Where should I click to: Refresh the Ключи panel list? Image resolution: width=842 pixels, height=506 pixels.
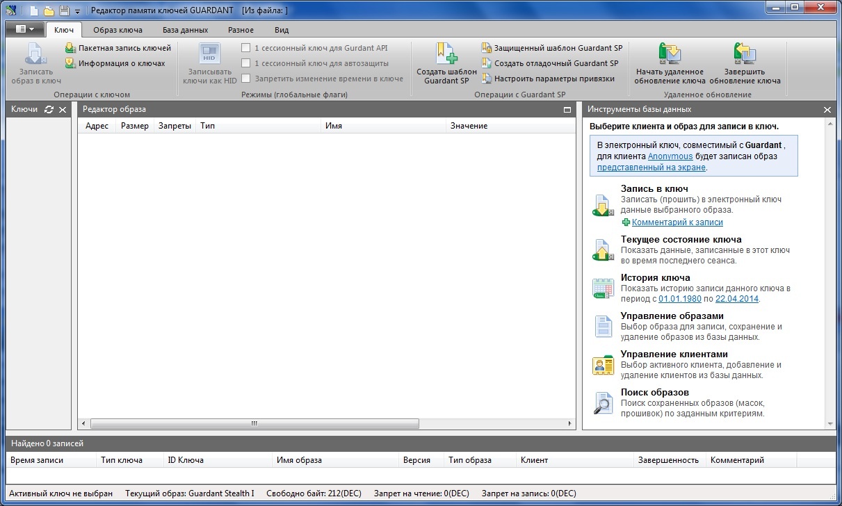pyautogui.click(x=49, y=110)
